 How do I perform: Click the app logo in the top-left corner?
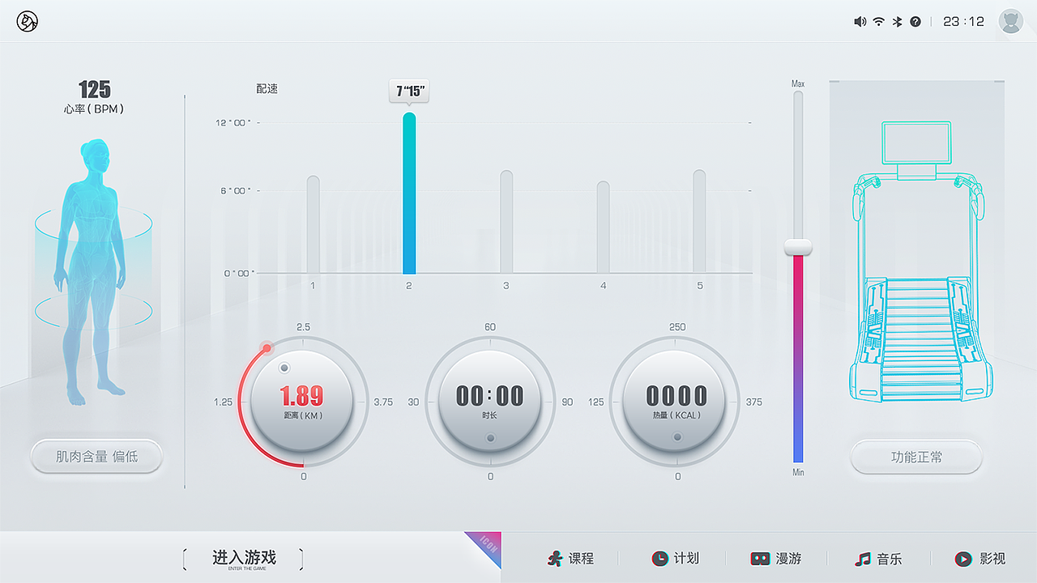pyautogui.click(x=28, y=22)
